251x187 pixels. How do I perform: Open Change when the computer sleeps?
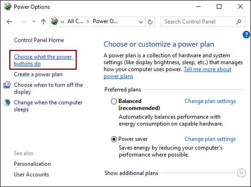48,106
